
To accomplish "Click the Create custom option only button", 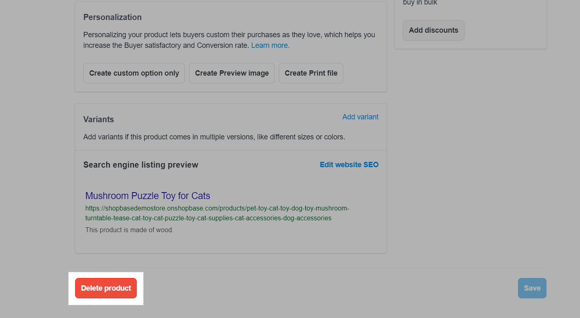I will coord(134,73).
